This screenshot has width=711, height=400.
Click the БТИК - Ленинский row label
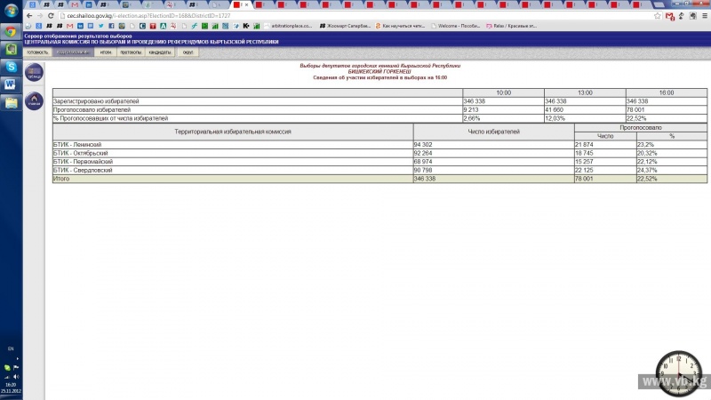click(77, 145)
